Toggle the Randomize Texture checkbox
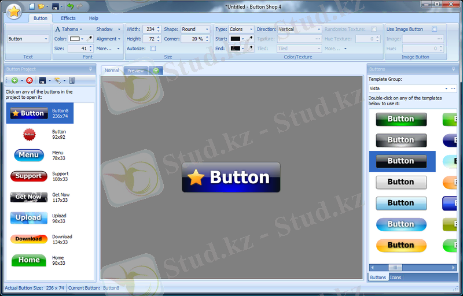463x296 pixels. [374, 29]
